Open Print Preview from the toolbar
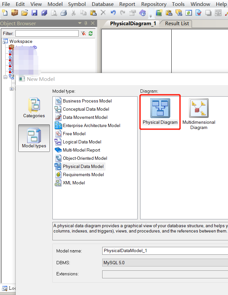Screen dimensions: 228x295 [x=54, y=12]
